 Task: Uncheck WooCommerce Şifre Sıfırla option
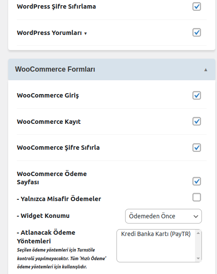pyautogui.click(x=197, y=148)
